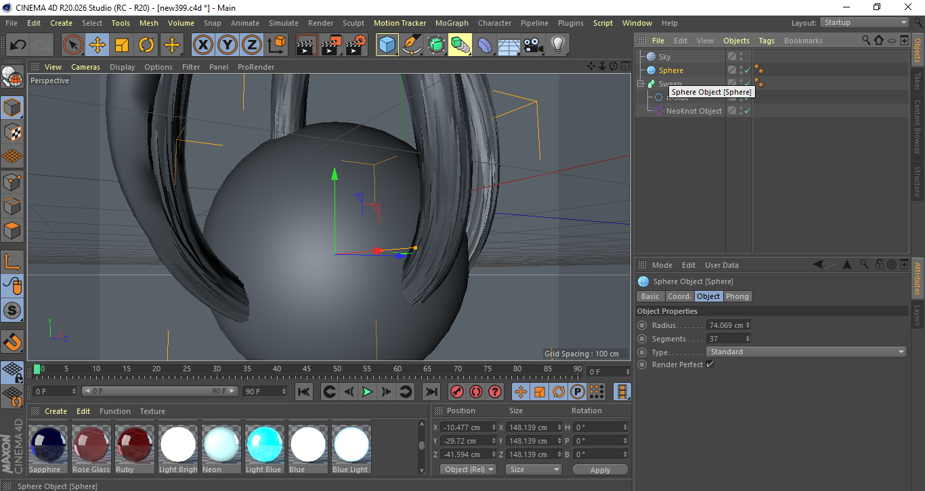Open the File menu

pyautogui.click(x=12, y=23)
